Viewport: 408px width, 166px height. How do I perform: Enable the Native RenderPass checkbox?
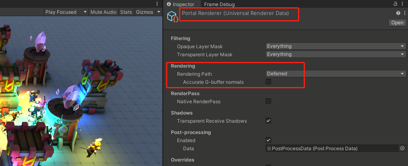tap(268, 101)
